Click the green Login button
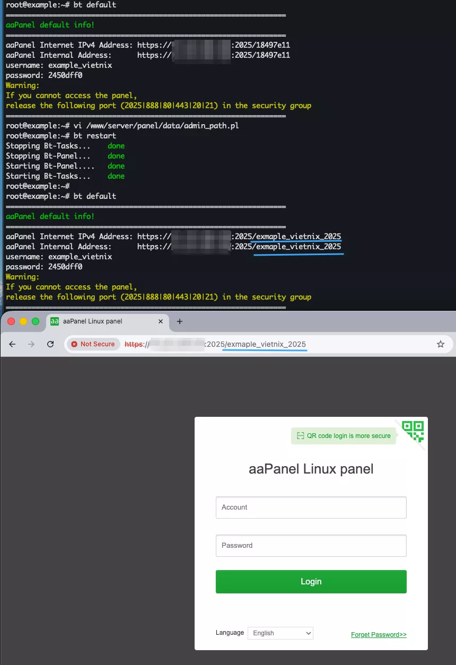Screen dimensions: 456x665 click(311, 582)
